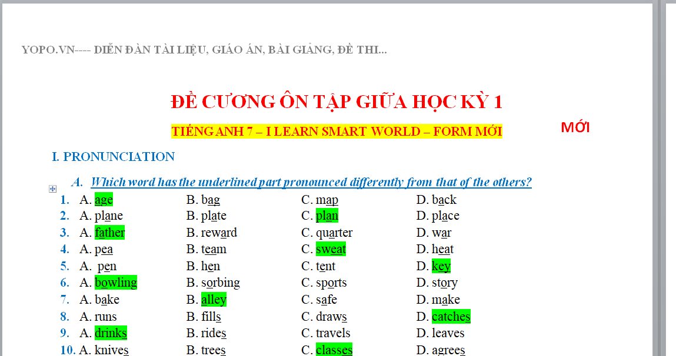Click the red MỚI text box

(575, 127)
